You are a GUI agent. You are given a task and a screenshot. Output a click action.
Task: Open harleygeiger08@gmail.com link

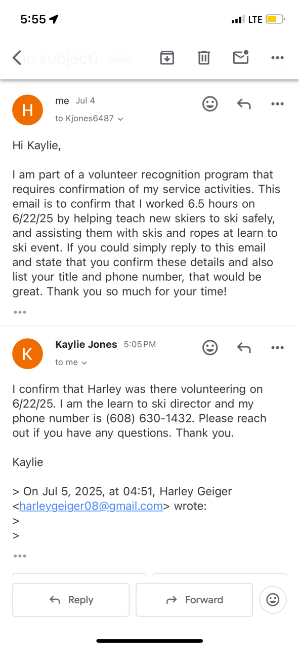click(x=91, y=506)
